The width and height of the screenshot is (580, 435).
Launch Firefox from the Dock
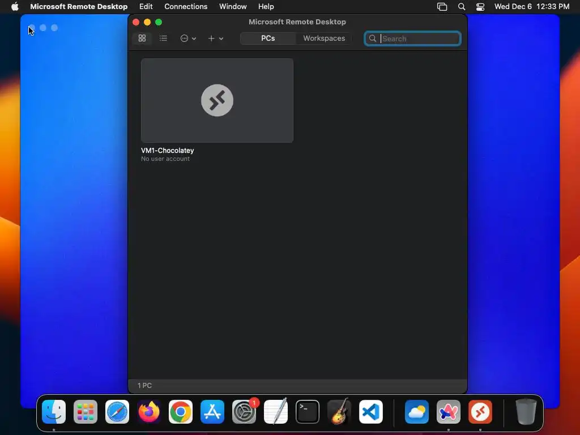[149, 412]
